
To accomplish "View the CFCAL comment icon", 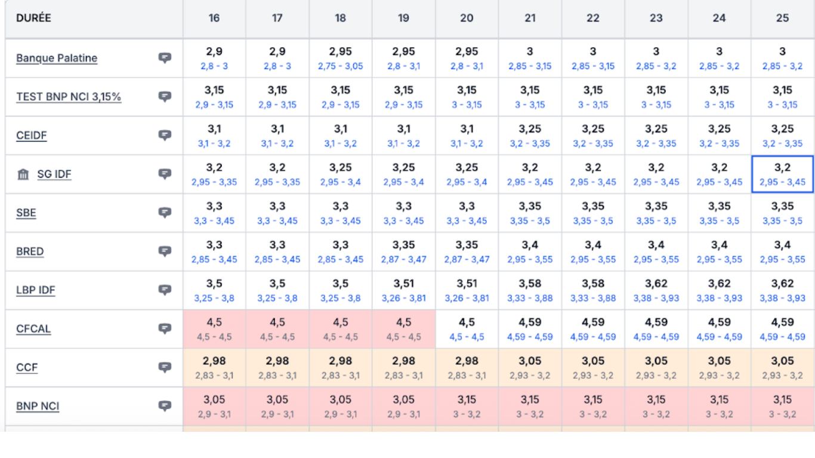I will point(165,329).
